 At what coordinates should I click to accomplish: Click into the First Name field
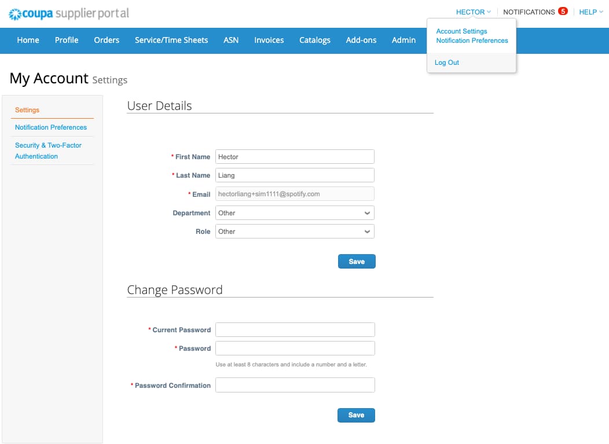[x=295, y=157]
